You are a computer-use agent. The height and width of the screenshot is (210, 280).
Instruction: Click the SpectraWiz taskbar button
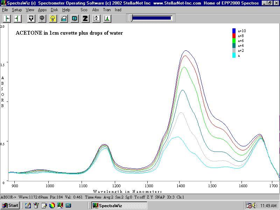pyautogui.click(x=119, y=205)
